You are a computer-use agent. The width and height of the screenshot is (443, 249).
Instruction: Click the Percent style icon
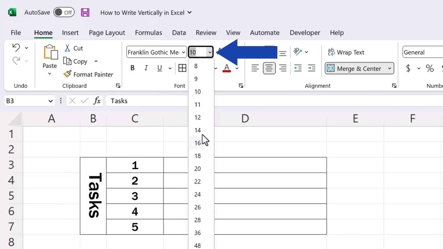[x=430, y=68]
